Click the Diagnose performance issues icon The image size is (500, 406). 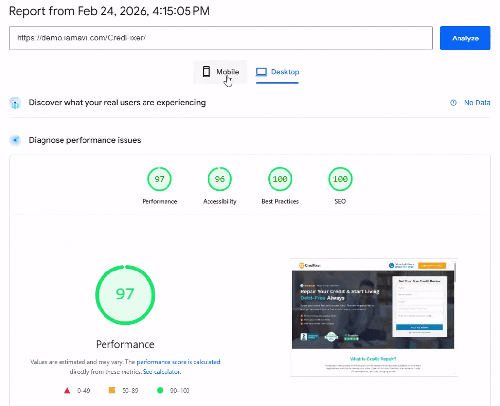tap(16, 140)
